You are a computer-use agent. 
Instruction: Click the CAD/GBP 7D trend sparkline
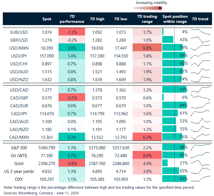[200, 97]
